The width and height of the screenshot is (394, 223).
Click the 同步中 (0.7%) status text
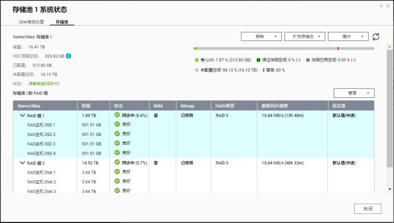pos(134,163)
